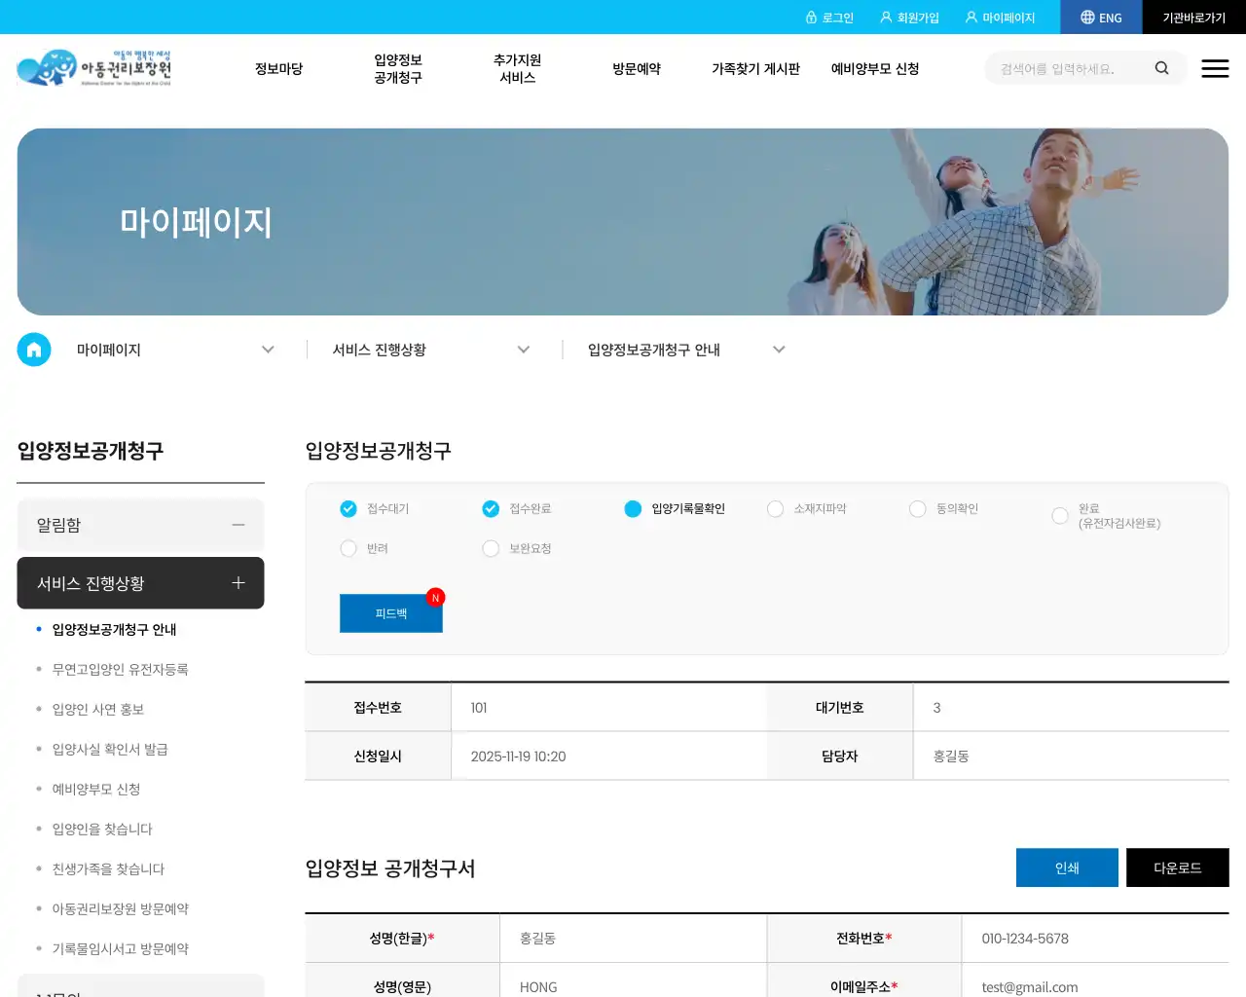Click the search magnifier icon
1246x997 pixels.
[x=1161, y=68]
